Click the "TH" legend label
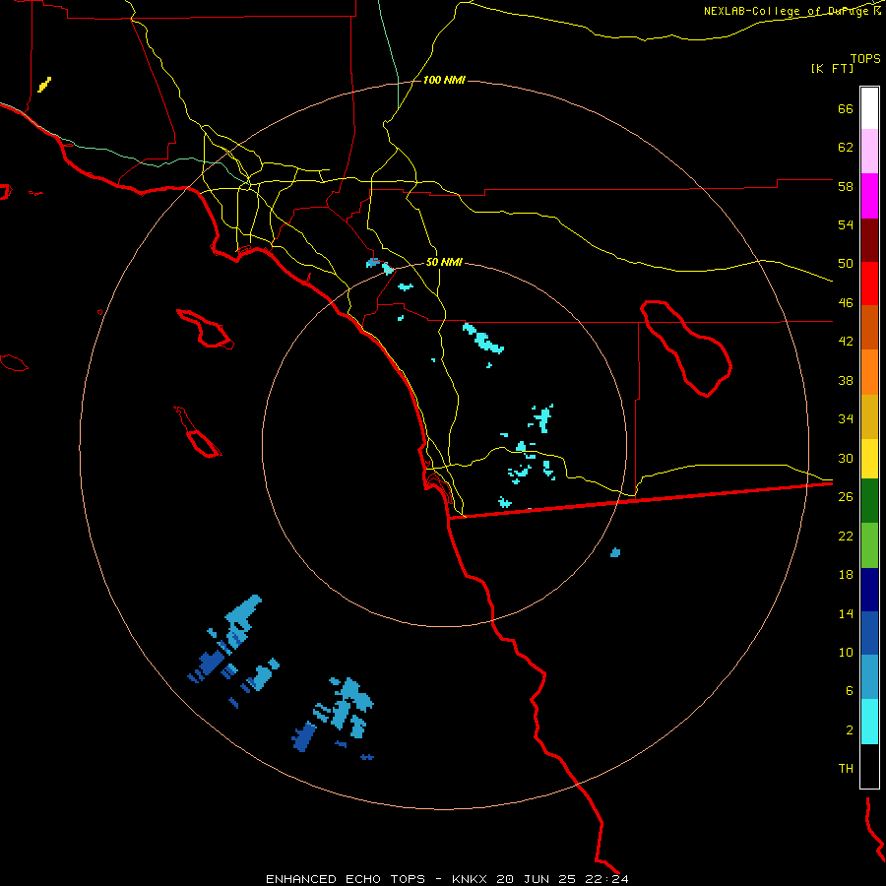Viewport: 886px width, 886px height. pyautogui.click(x=846, y=768)
